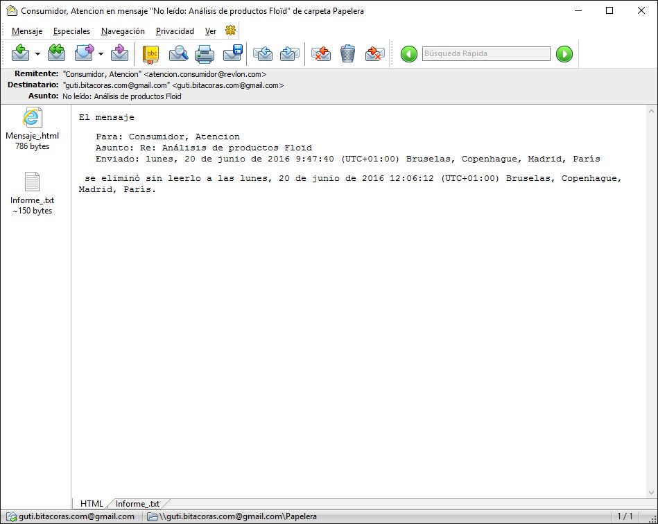
Task: Click the status bar path ending in Papelera
Action: (238, 516)
